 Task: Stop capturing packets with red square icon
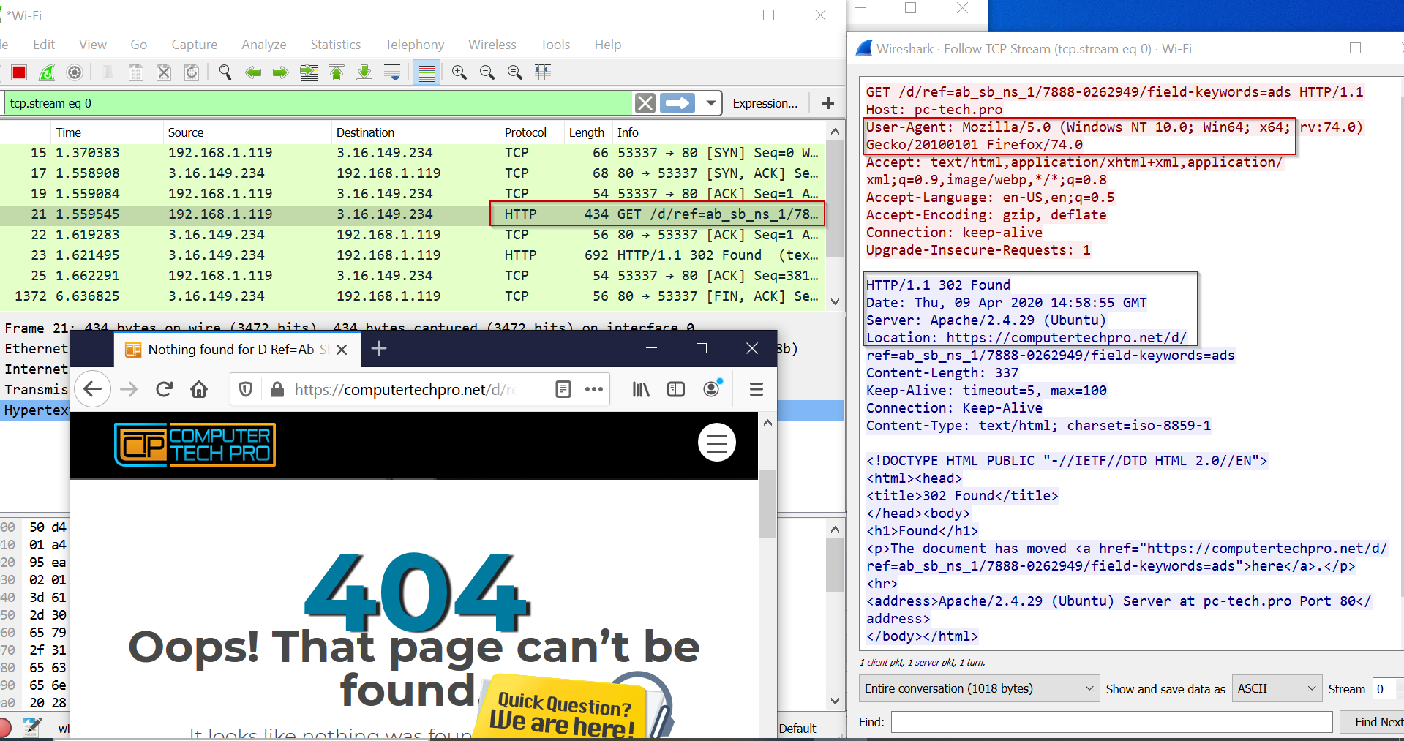[19, 72]
